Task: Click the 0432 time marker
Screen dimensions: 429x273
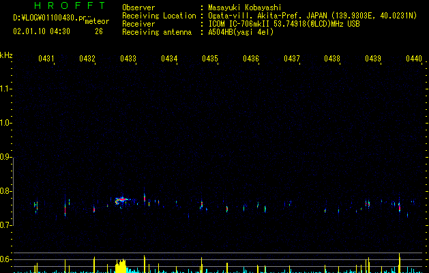Action: pos(87,59)
